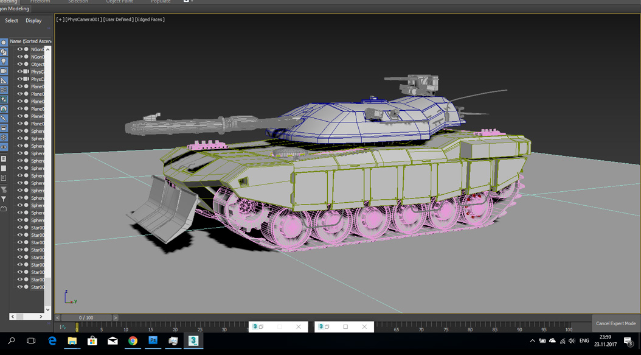
Task: Expand the Polygon Modeling ribbon panel
Action: (x=15, y=9)
